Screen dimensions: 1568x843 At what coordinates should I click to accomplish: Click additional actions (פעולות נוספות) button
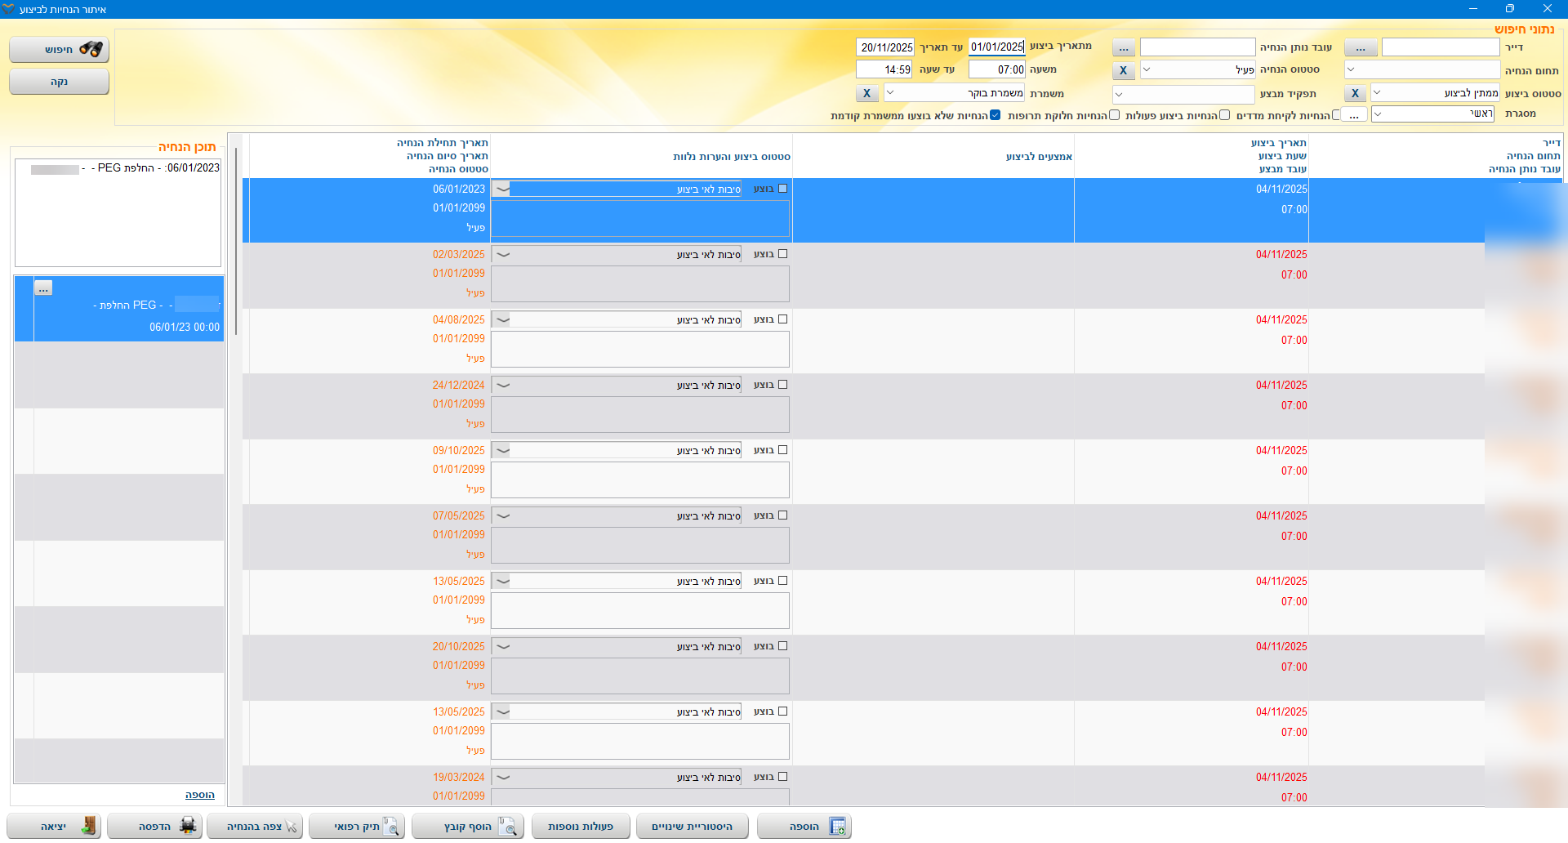pyautogui.click(x=581, y=827)
